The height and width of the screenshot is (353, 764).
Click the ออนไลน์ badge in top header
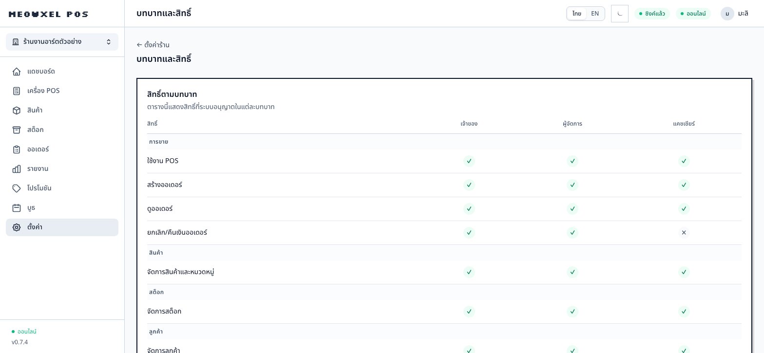point(693,14)
